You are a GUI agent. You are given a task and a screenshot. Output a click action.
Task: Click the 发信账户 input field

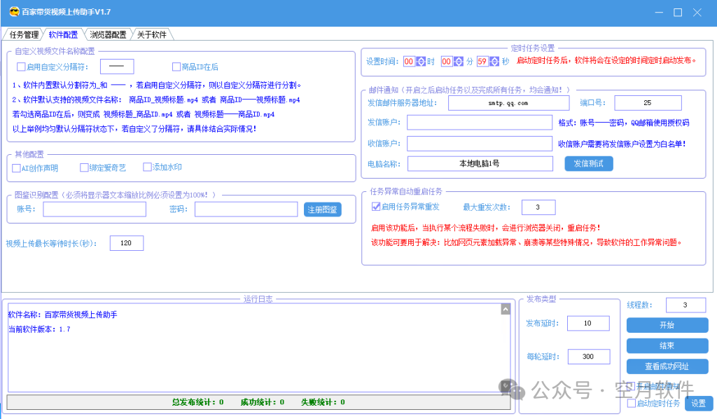480,122
